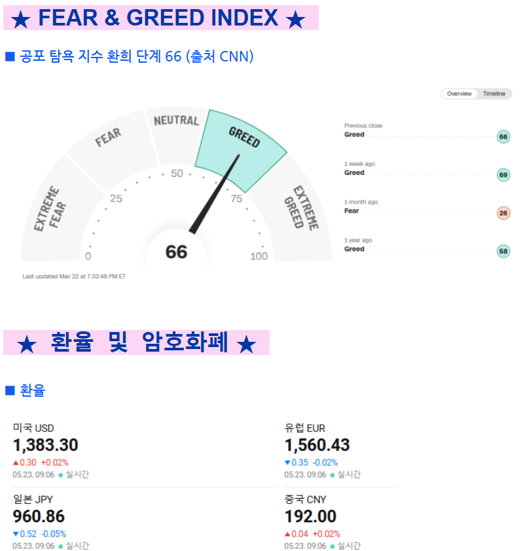Click the blue down arrow under EUR
This screenshot has height=551, width=532.
(287, 463)
